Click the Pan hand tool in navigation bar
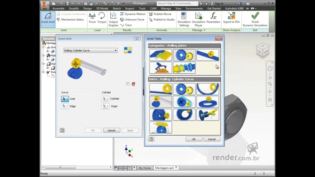This screenshot has height=177, width=315. [270, 78]
